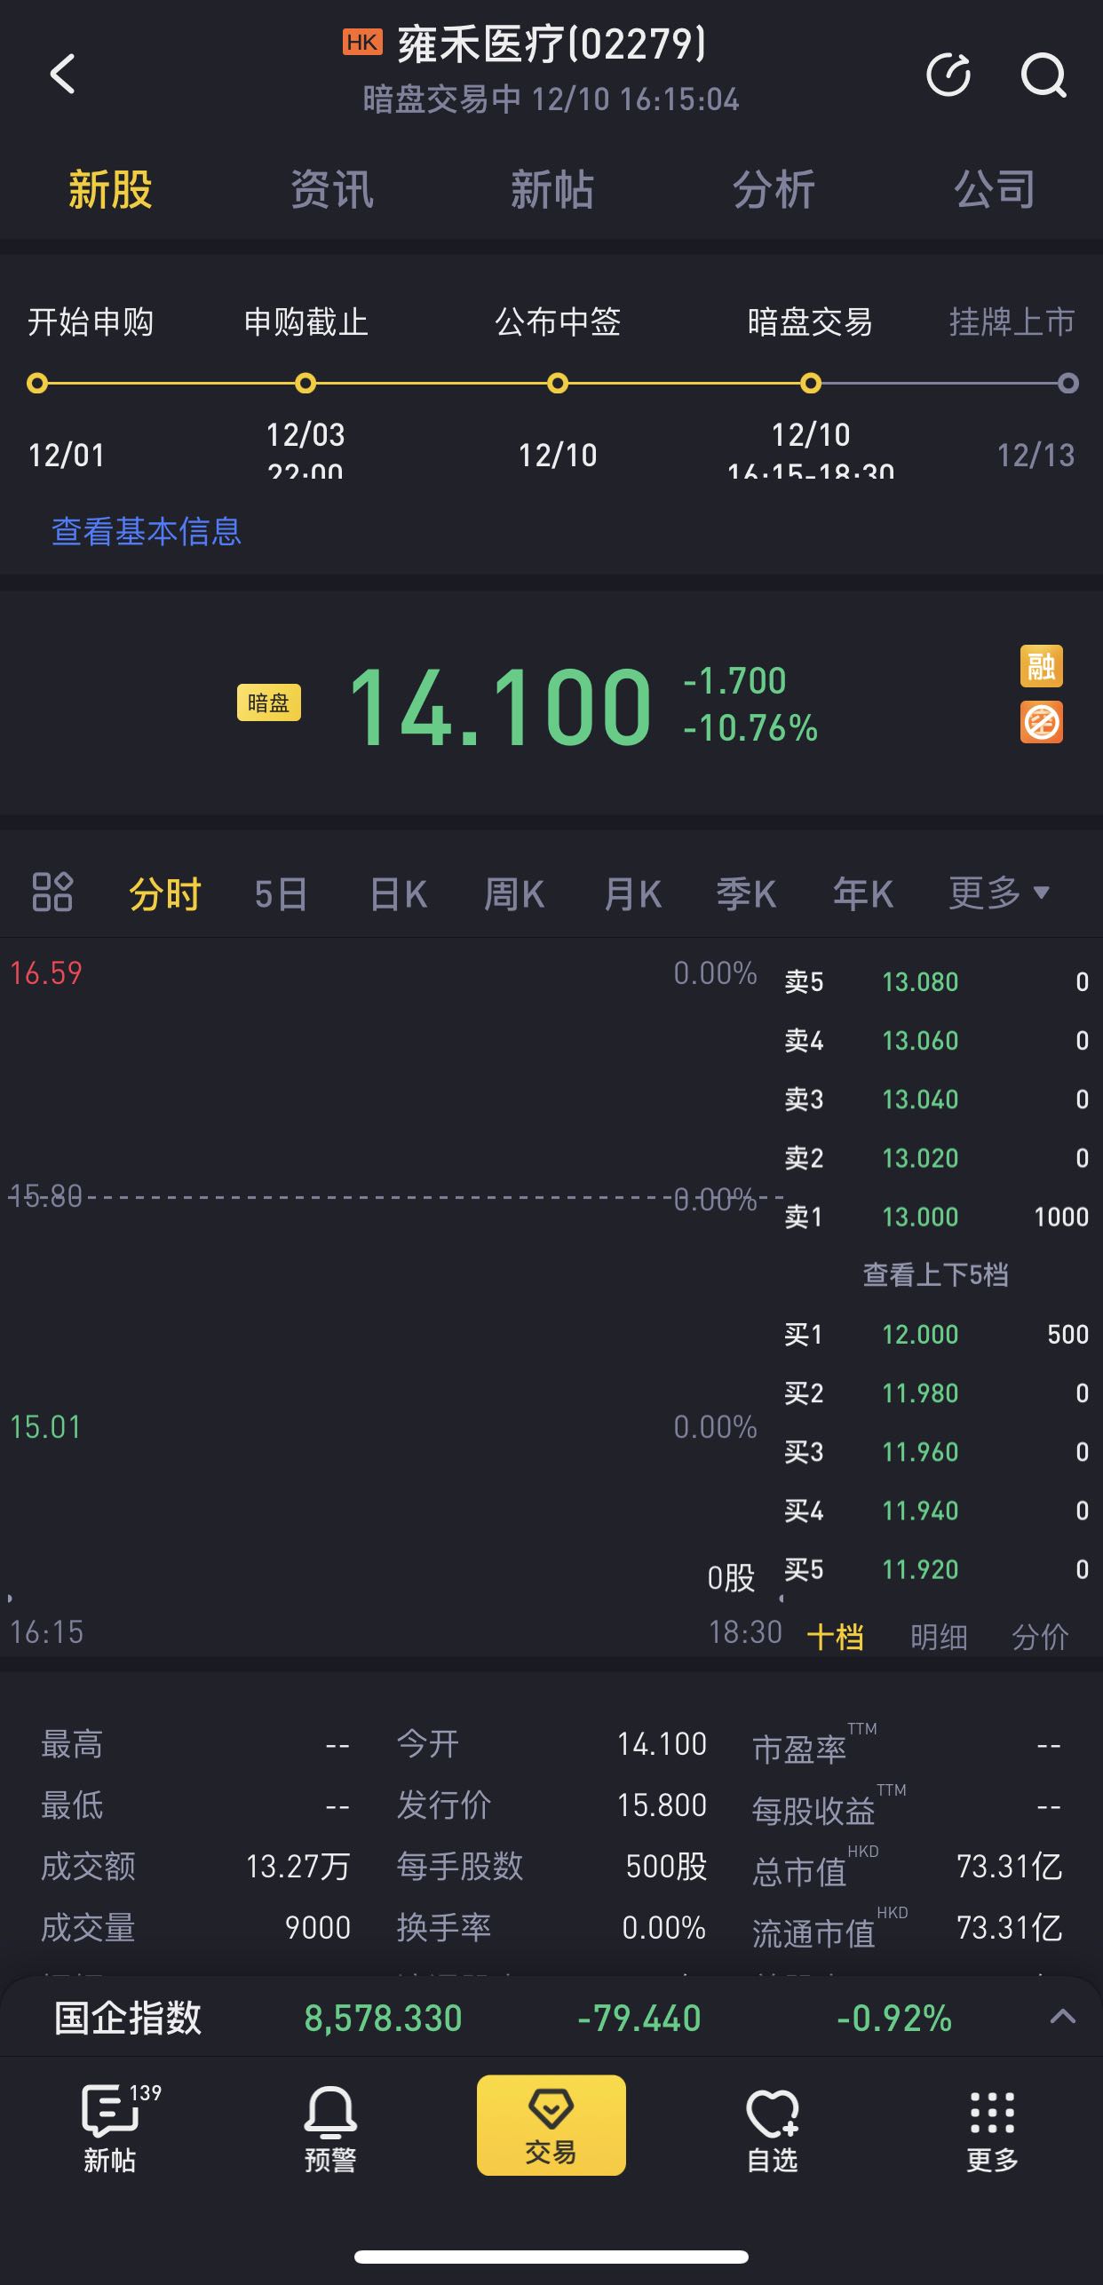Click the 申购截止 timeline marker
1103x2285 pixels.
pos(306,384)
